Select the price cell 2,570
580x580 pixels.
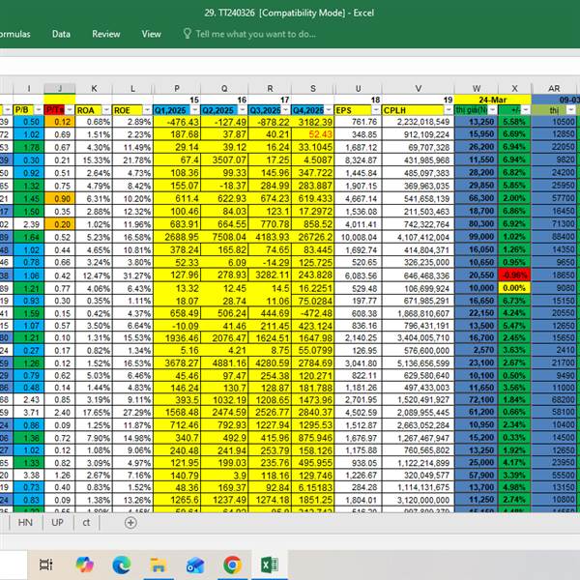477,350
